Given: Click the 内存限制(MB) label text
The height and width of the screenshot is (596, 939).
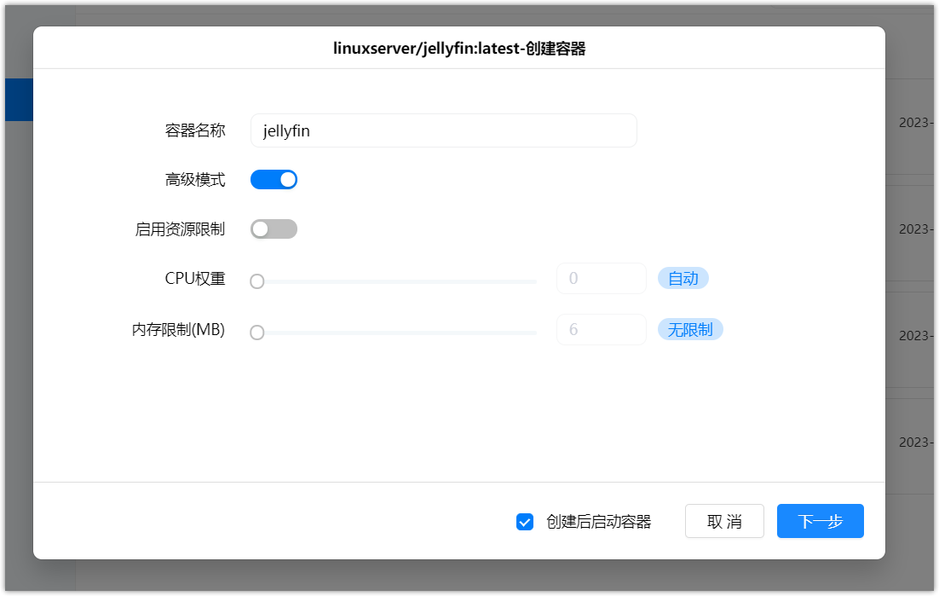Looking at the screenshot, I should pyautogui.click(x=178, y=329).
